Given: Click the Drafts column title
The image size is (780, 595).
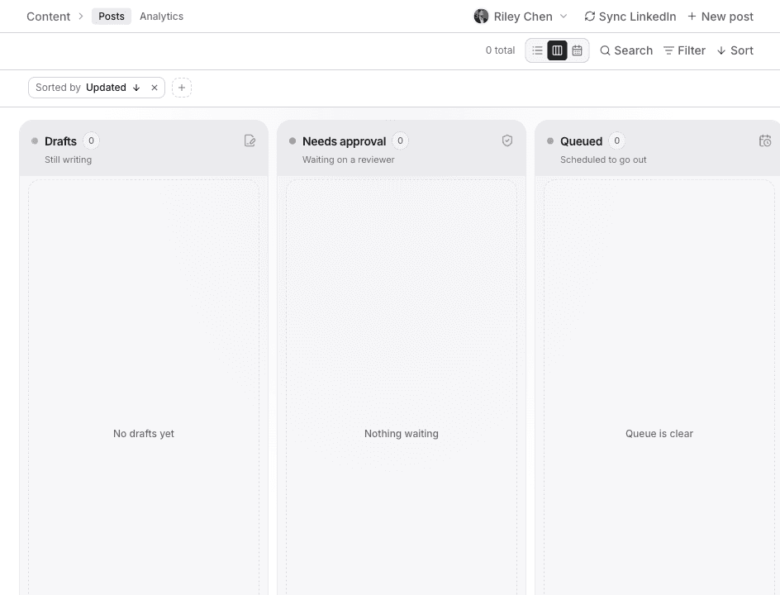Looking at the screenshot, I should pyautogui.click(x=60, y=141).
